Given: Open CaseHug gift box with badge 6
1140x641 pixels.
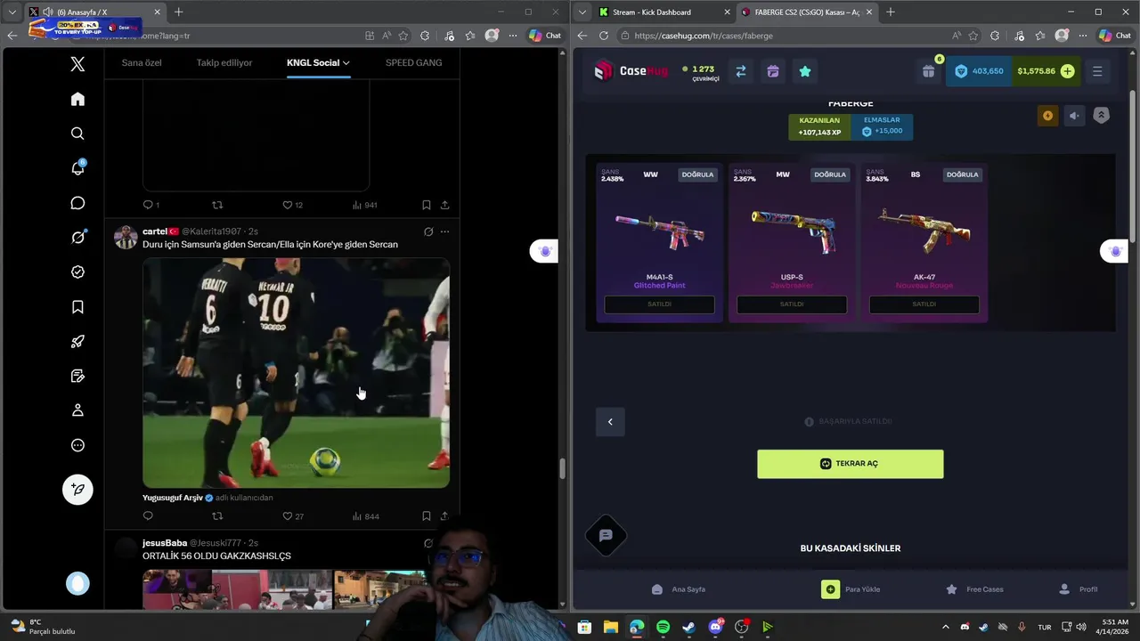Looking at the screenshot, I should point(929,71).
